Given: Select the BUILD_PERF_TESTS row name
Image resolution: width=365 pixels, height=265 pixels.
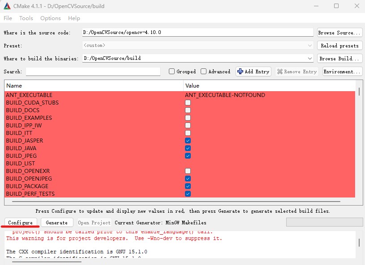Looking at the screenshot, I should (30, 193).
